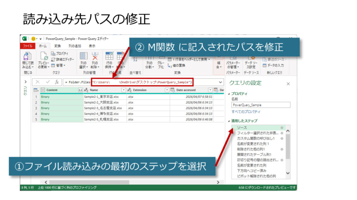This screenshot has height=200, width=357.
Task: Expand the クエリ pane with the chevron
Action: coord(25,82)
